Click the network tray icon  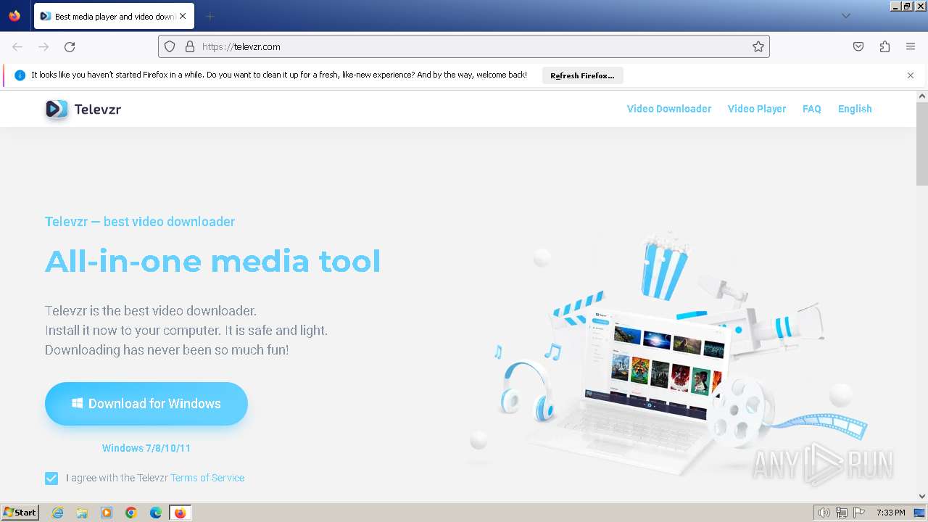[x=842, y=513]
